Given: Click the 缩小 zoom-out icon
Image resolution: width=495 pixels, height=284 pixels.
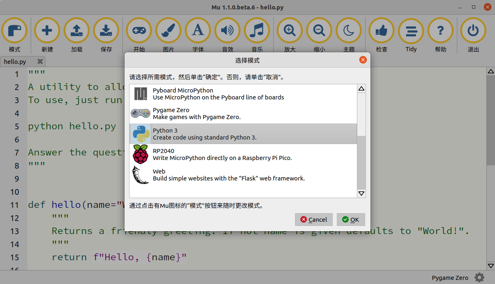Looking at the screenshot, I should [x=319, y=31].
